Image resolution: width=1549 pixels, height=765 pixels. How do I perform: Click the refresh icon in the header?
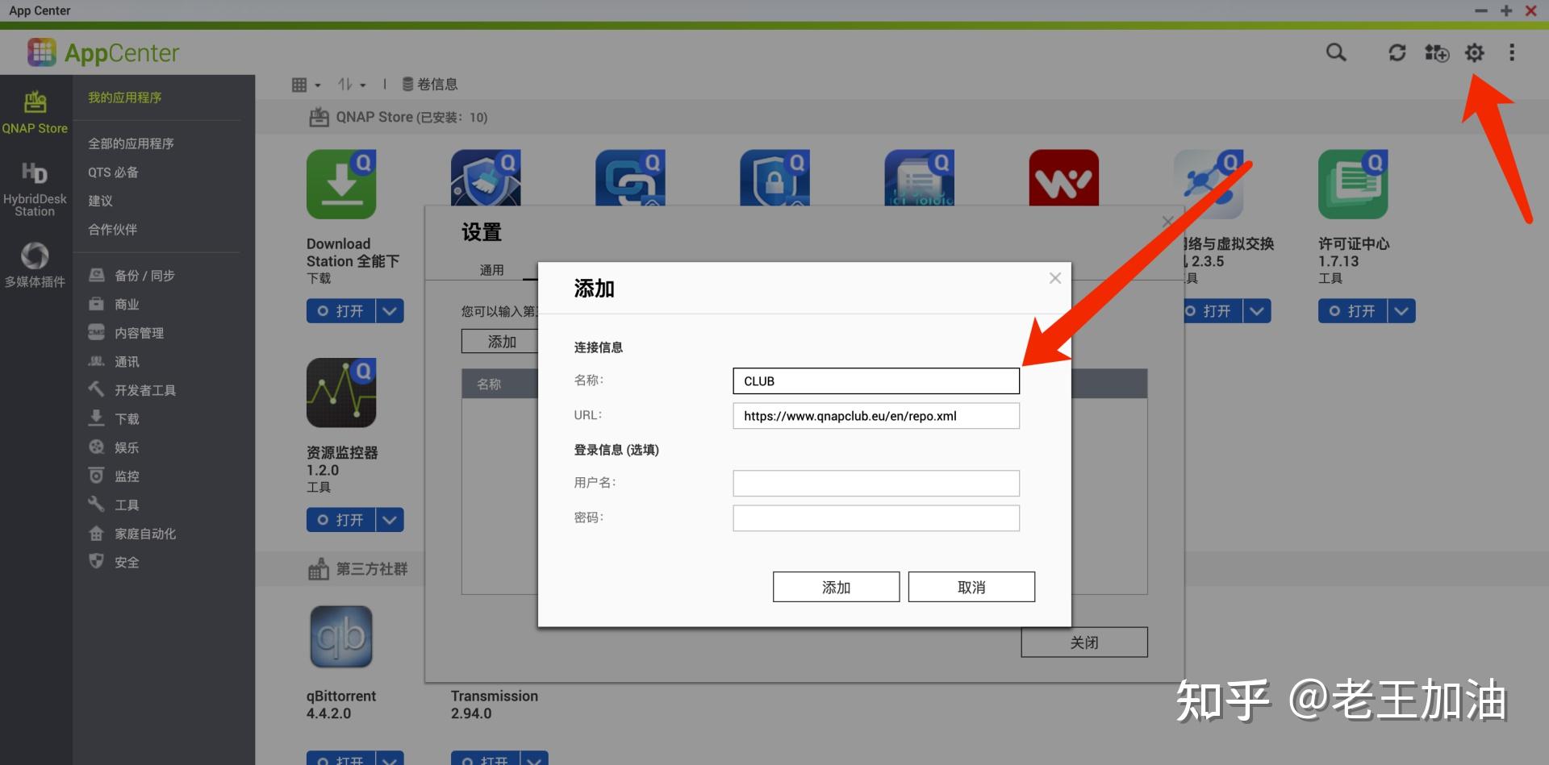tap(1397, 52)
